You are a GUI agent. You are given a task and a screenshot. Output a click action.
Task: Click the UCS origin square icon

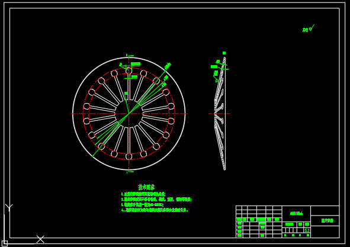pyautogui.click(x=5, y=243)
